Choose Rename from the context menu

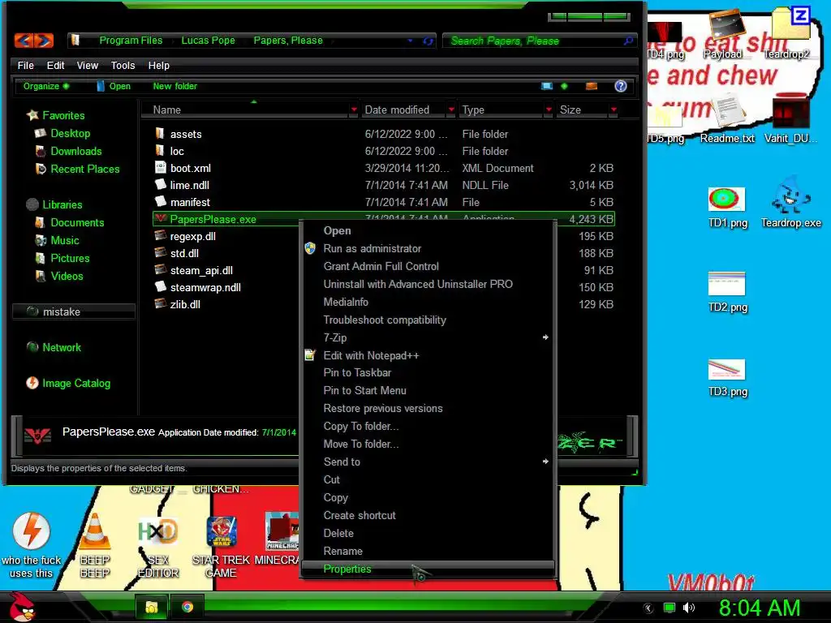pyautogui.click(x=428, y=551)
